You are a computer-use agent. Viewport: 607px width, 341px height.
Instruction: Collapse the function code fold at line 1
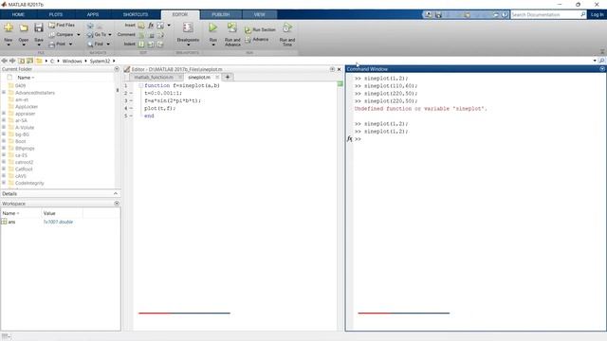141,85
